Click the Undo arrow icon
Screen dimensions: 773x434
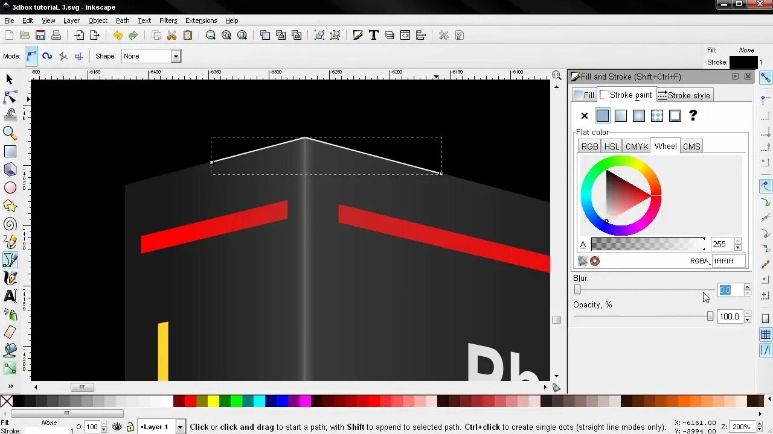click(x=118, y=36)
